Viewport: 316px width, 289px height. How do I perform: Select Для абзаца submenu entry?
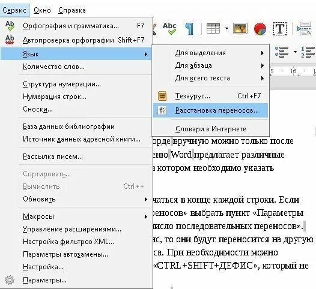[211, 65]
